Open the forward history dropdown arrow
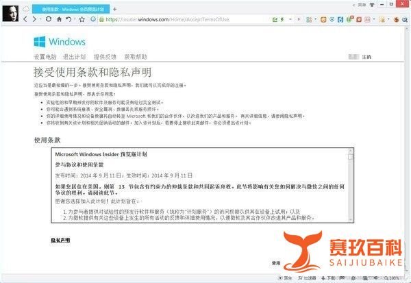The width and height of the screenshot is (411, 283). (x=40, y=19)
